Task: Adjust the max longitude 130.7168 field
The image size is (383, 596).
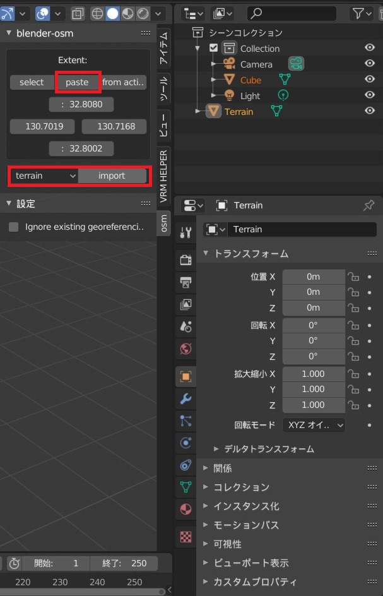Action: tap(114, 126)
